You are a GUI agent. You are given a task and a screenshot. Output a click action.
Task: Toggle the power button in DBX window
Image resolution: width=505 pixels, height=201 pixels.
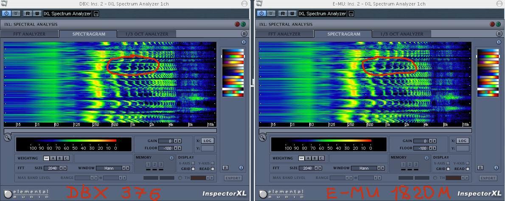6,14
